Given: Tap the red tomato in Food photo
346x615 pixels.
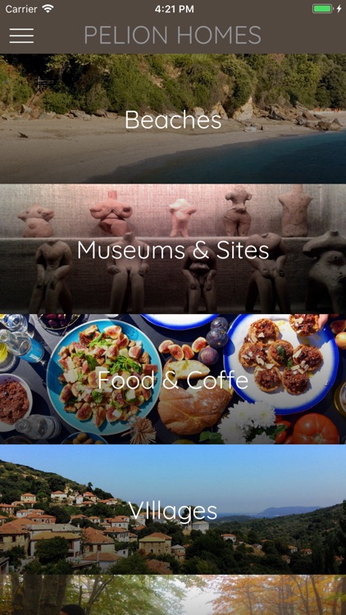Looking at the screenshot, I should 316,428.
